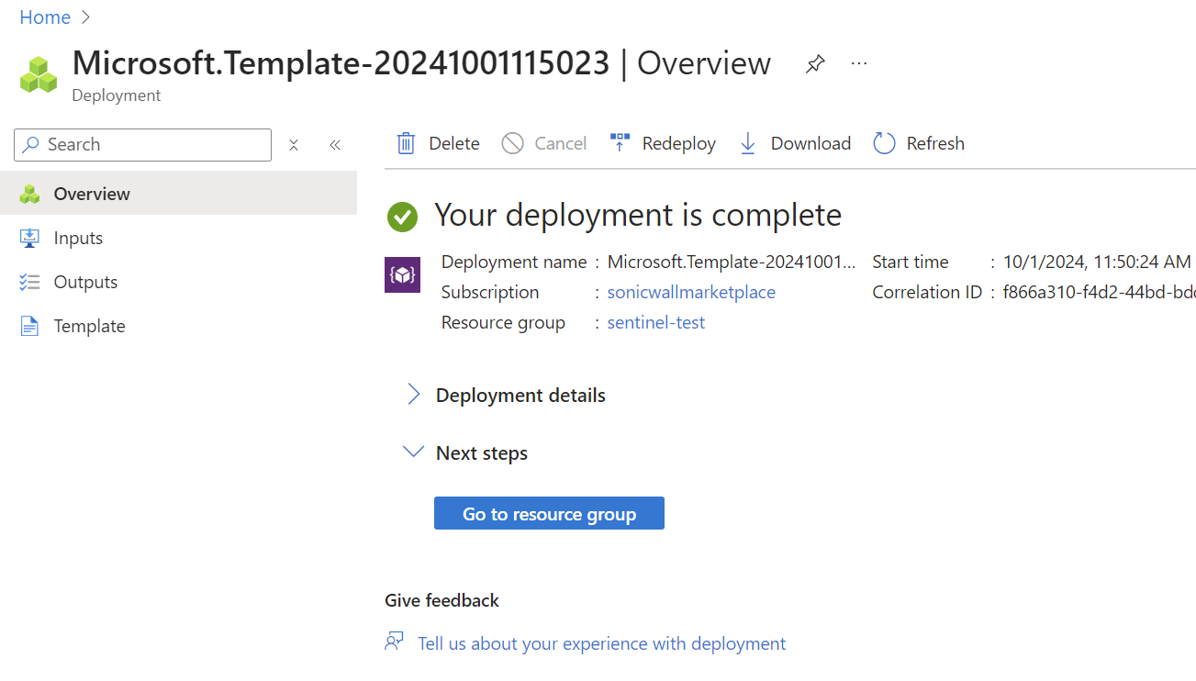1196x681 pixels.
Task: Click the Inputs sidebar icon
Action: click(x=30, y=238)
